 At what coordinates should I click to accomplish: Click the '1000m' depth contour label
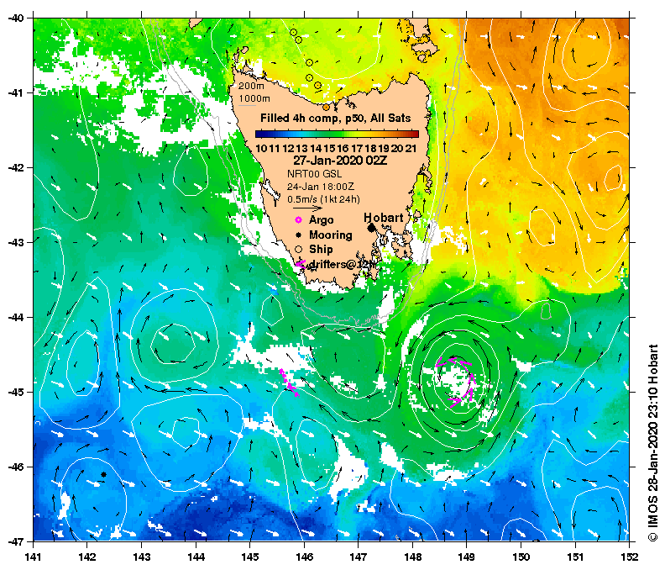[x=254, y=98]
